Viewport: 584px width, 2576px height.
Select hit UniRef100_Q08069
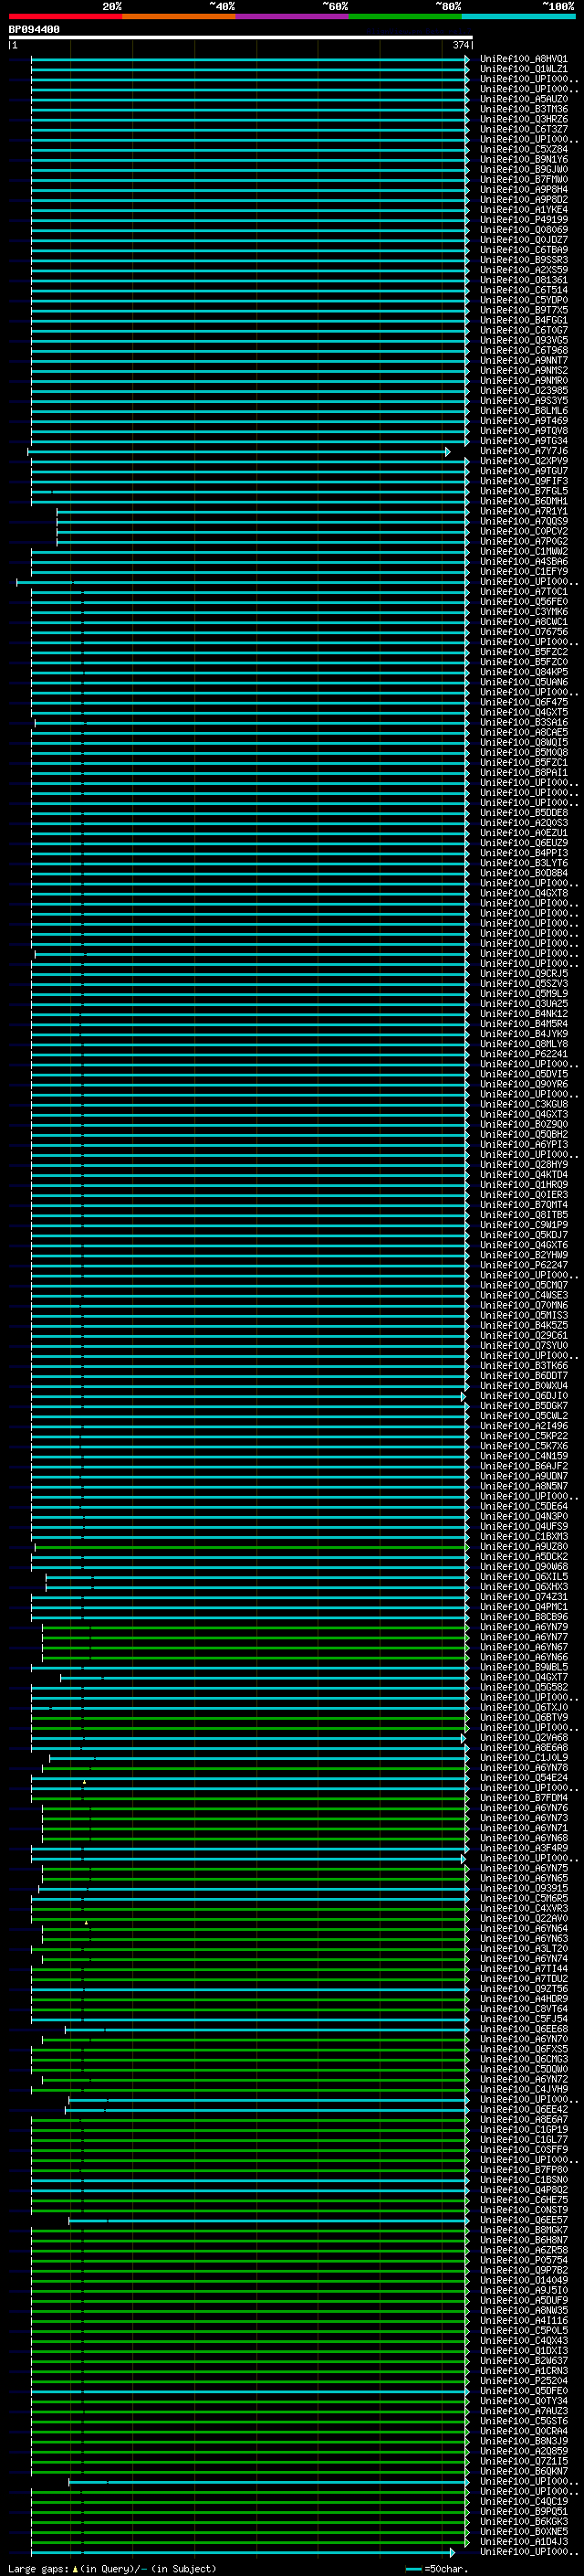click(524, 230)
